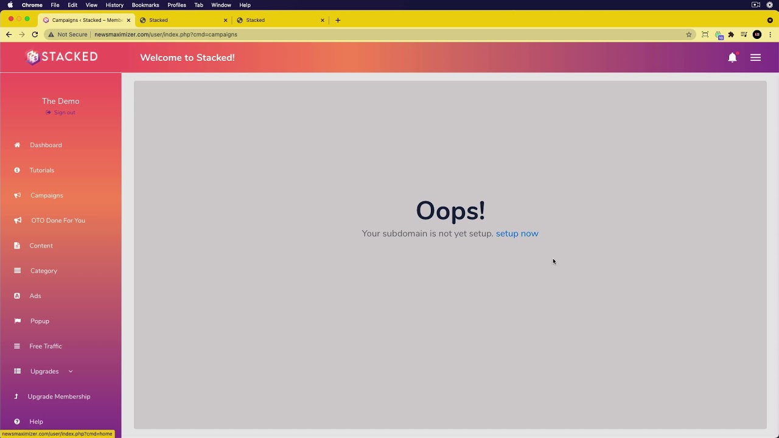Open Chrome extensions puzzle icon
This screenshot has height=438, width=779.
[x=731, y=35]
